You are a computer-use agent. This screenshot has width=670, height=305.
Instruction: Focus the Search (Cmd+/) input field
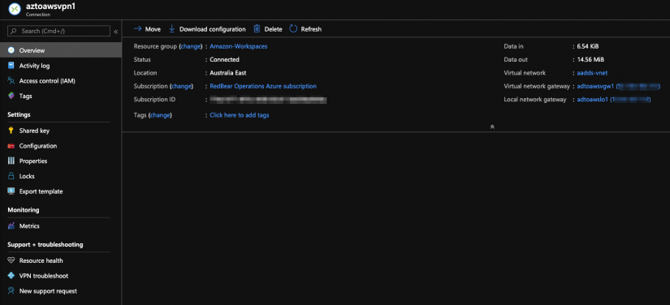click(x=59, y=31)
